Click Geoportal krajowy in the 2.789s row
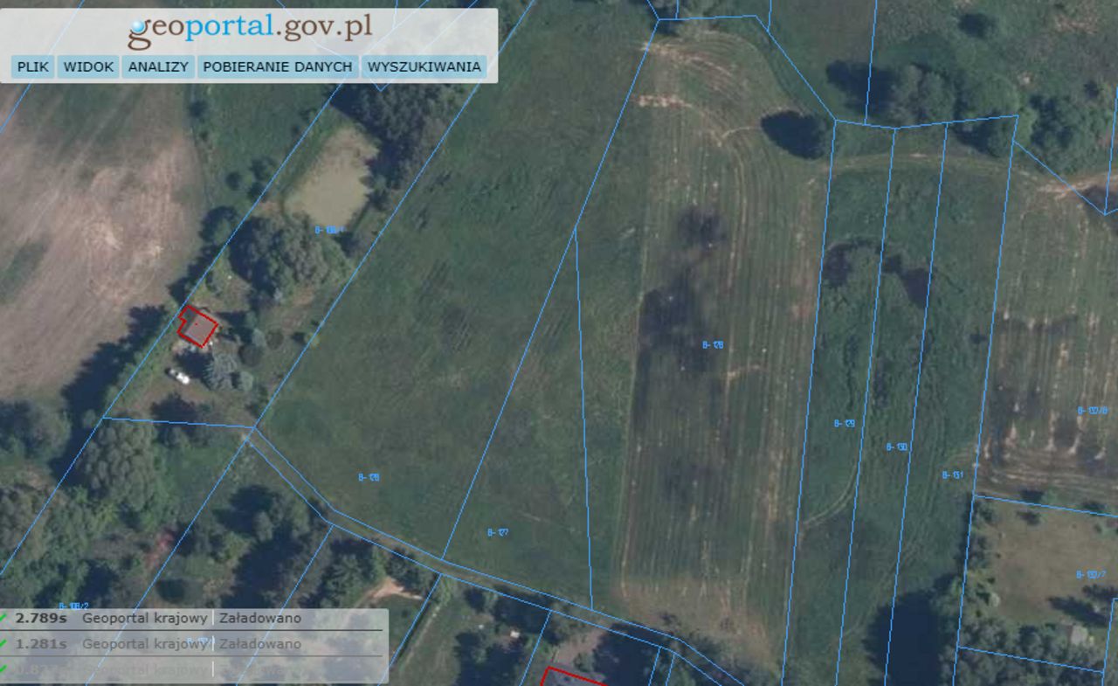Screen dimensions: 1118x686 145,618
